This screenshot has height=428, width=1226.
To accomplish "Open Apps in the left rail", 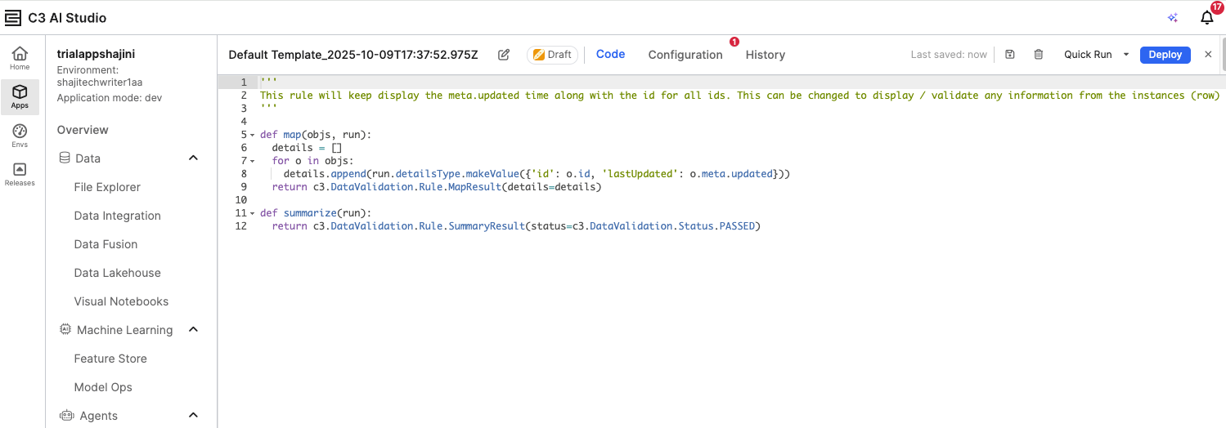I will 20,97.
